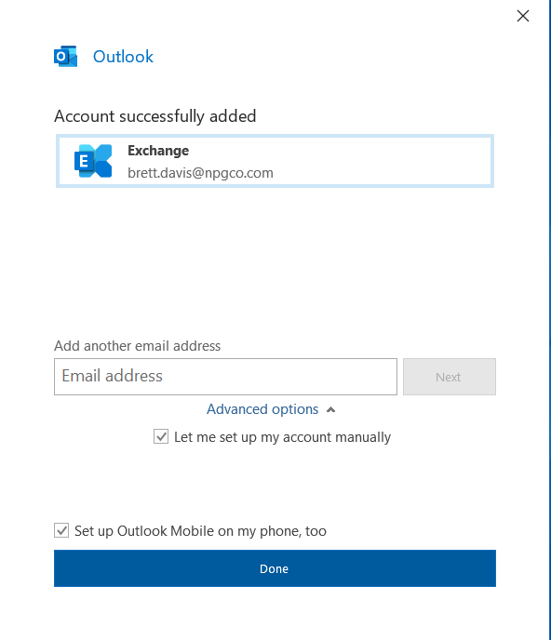Screen dimensions: 551x640
Task: Click the greyed-out Next button
Action: [450, 377]
